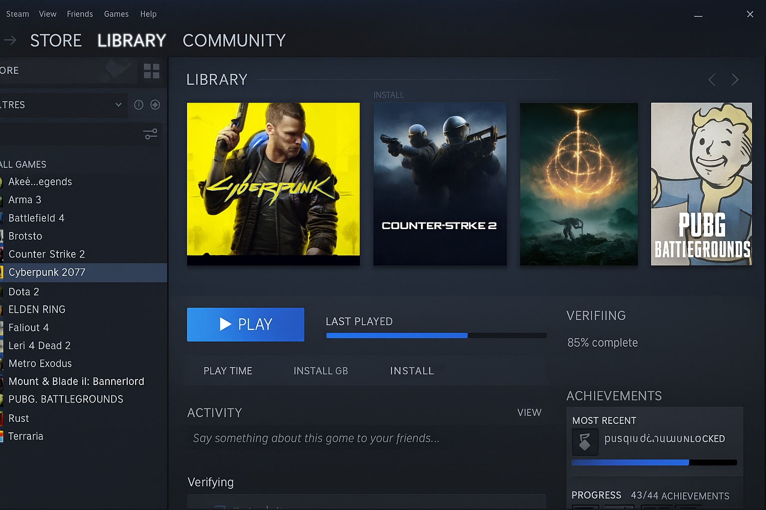
Task: Select Metro Exodus in the game list
Action: pos(40,364)
